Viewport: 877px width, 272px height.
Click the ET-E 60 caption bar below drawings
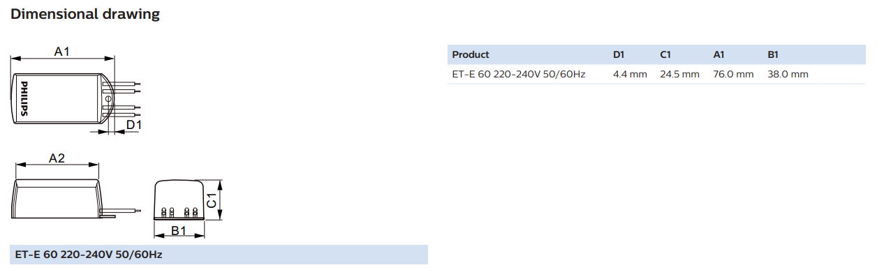click(219, 255)
